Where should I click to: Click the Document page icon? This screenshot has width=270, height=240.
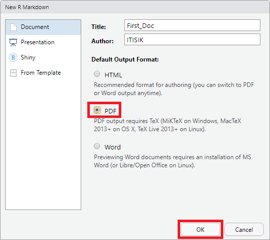(x=13, y=27)
